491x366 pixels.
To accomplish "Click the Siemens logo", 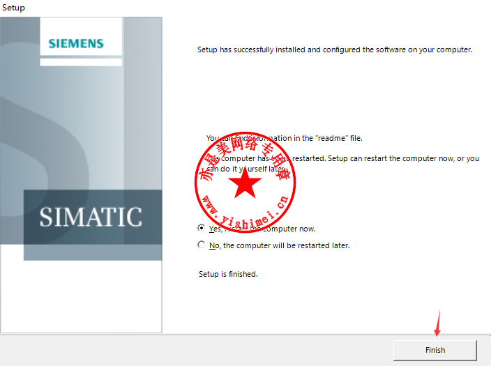I will pos(76,43).
